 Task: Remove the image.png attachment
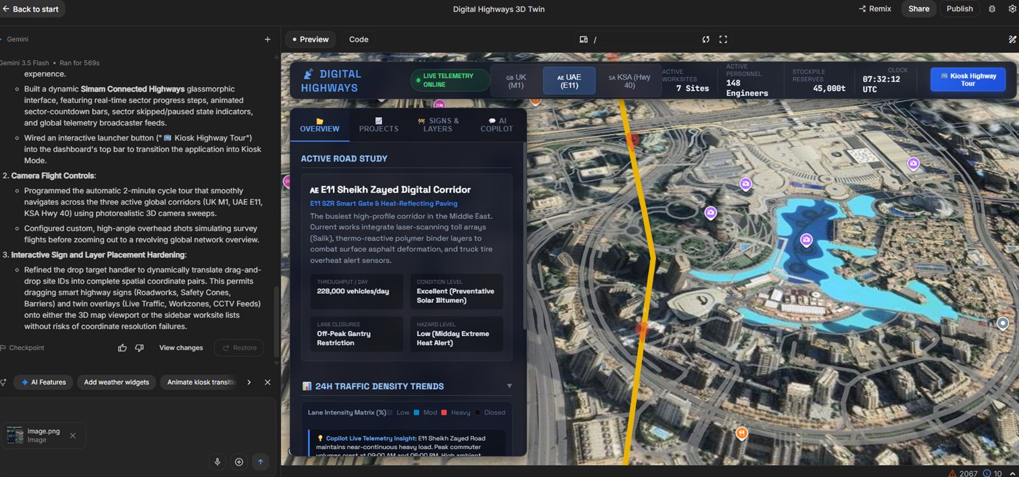[x=73, y=436]
